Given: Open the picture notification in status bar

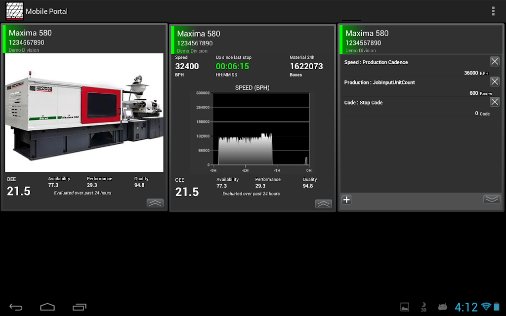Looking at the screenshot, I should coord(405,307).
